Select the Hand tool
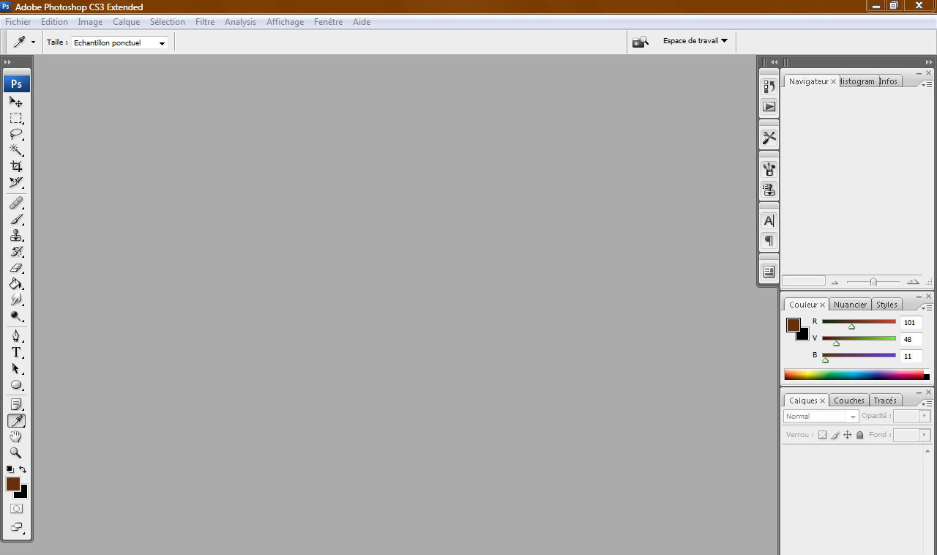 [x=16, y=436]
